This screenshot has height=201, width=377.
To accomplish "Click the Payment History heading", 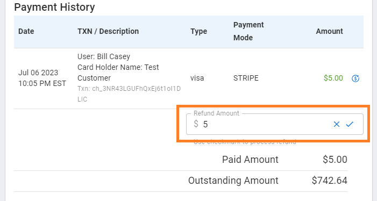I will 54,7.
